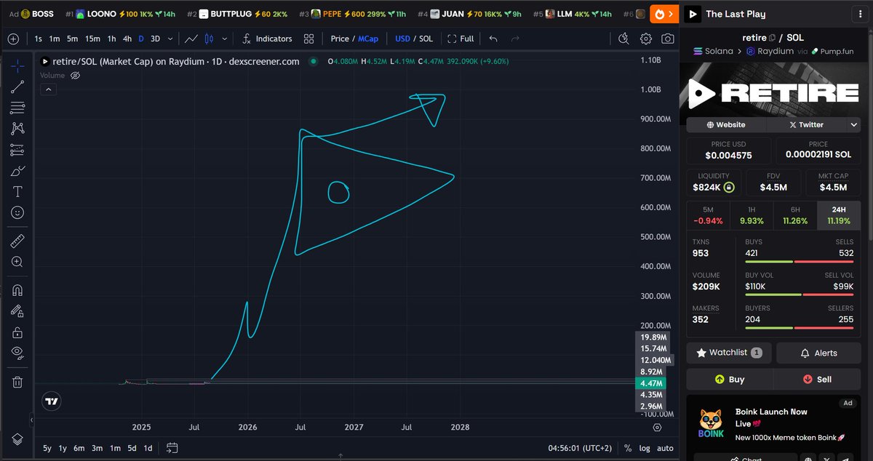Click the green Buy button
Screen dimensions: 873x461
[x=730, y=380]
